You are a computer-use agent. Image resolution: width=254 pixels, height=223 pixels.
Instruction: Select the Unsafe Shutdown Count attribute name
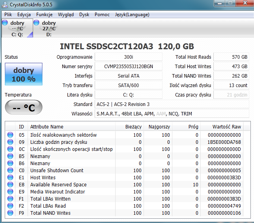(x=57, y=171)
